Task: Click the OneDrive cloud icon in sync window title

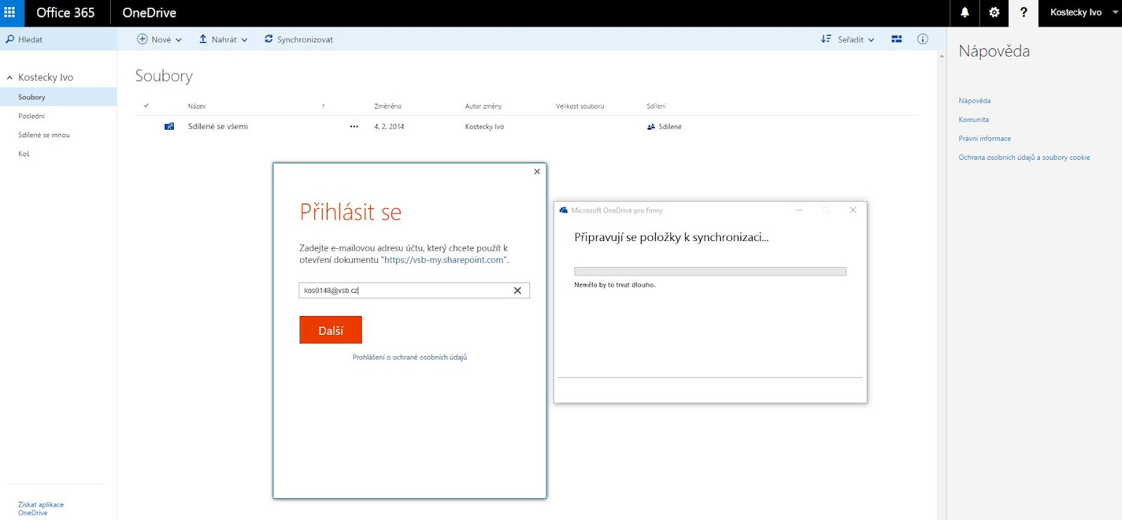Action: [564, 210]
